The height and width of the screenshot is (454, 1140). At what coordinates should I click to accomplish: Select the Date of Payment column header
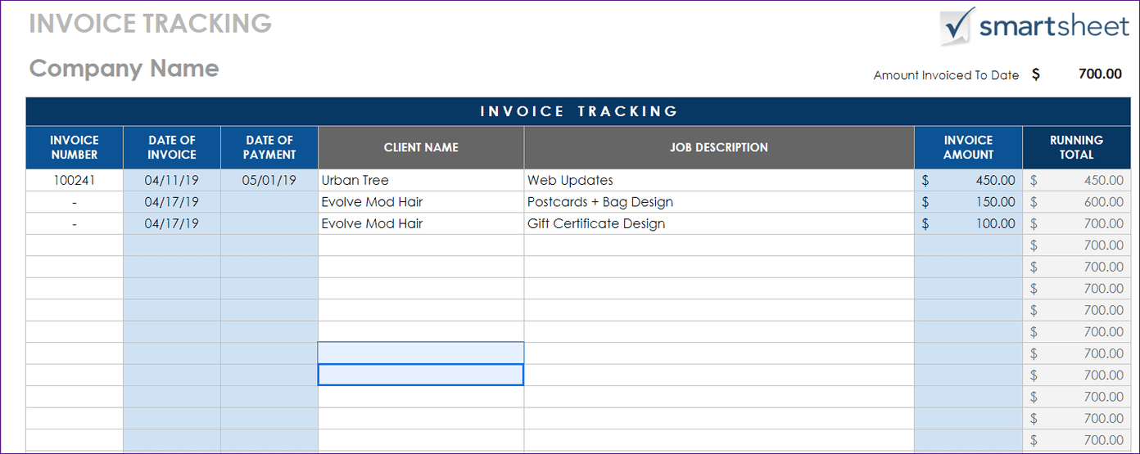pos(269,147)
